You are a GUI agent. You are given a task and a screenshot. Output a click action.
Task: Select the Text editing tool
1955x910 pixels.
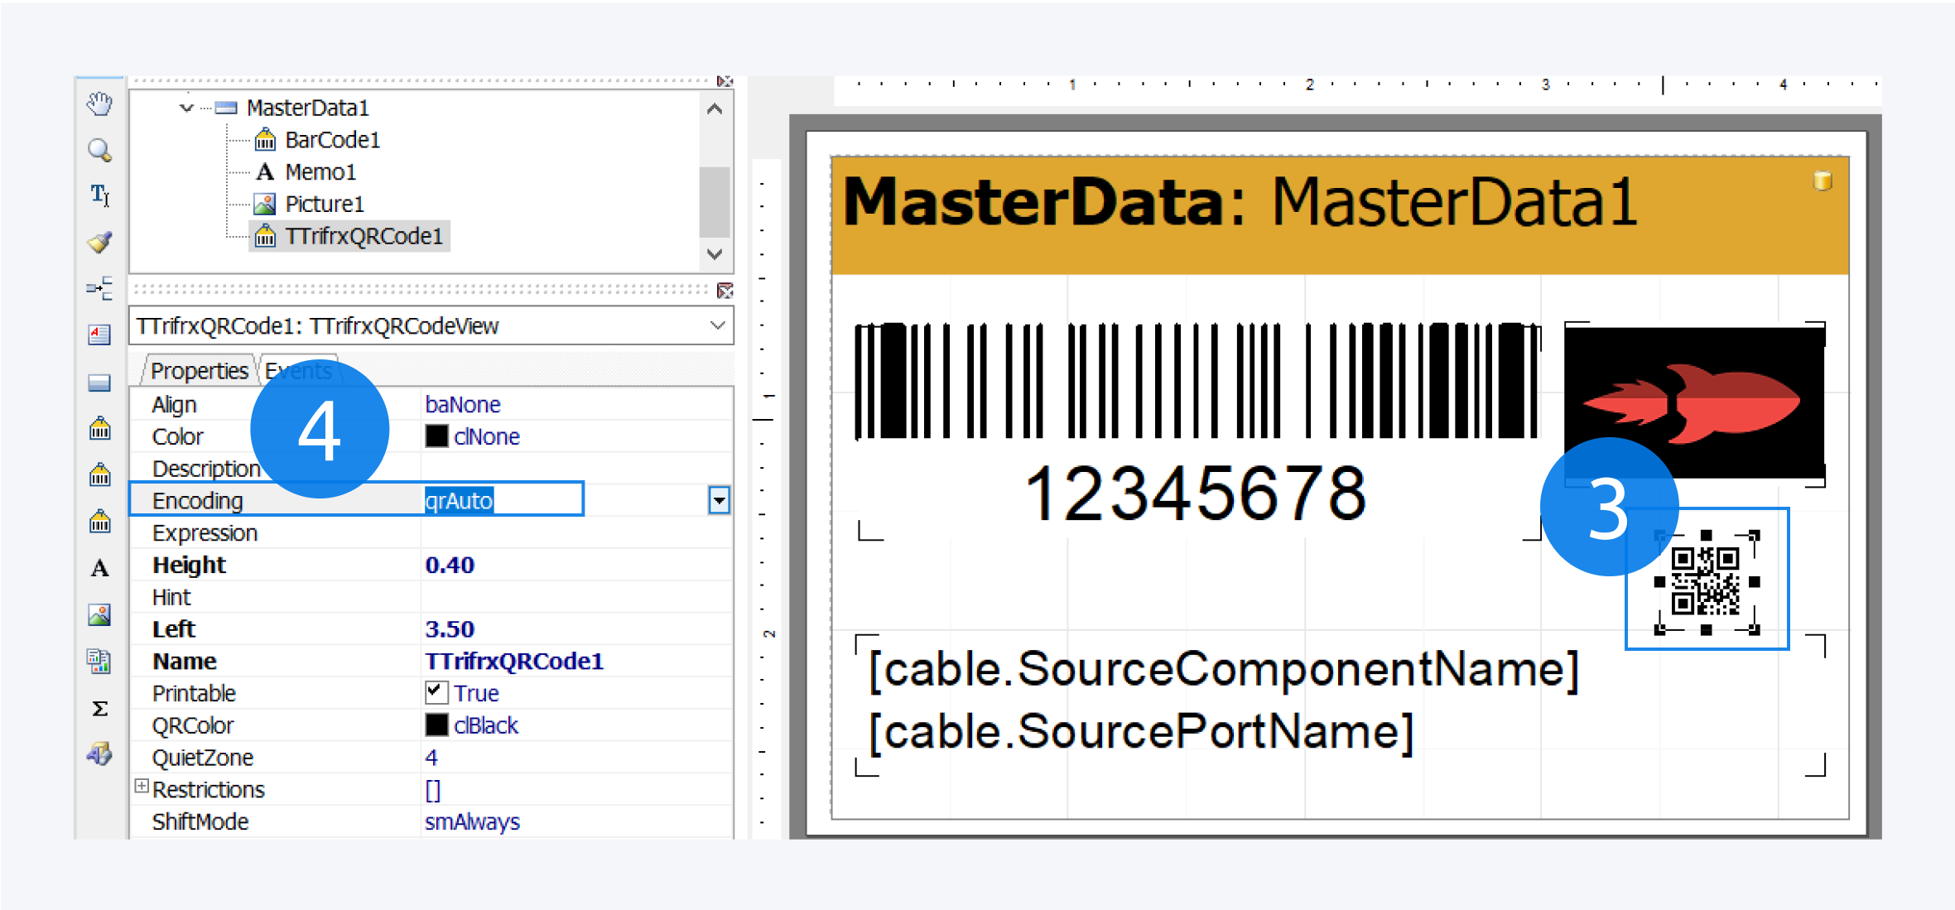(99, 195)
